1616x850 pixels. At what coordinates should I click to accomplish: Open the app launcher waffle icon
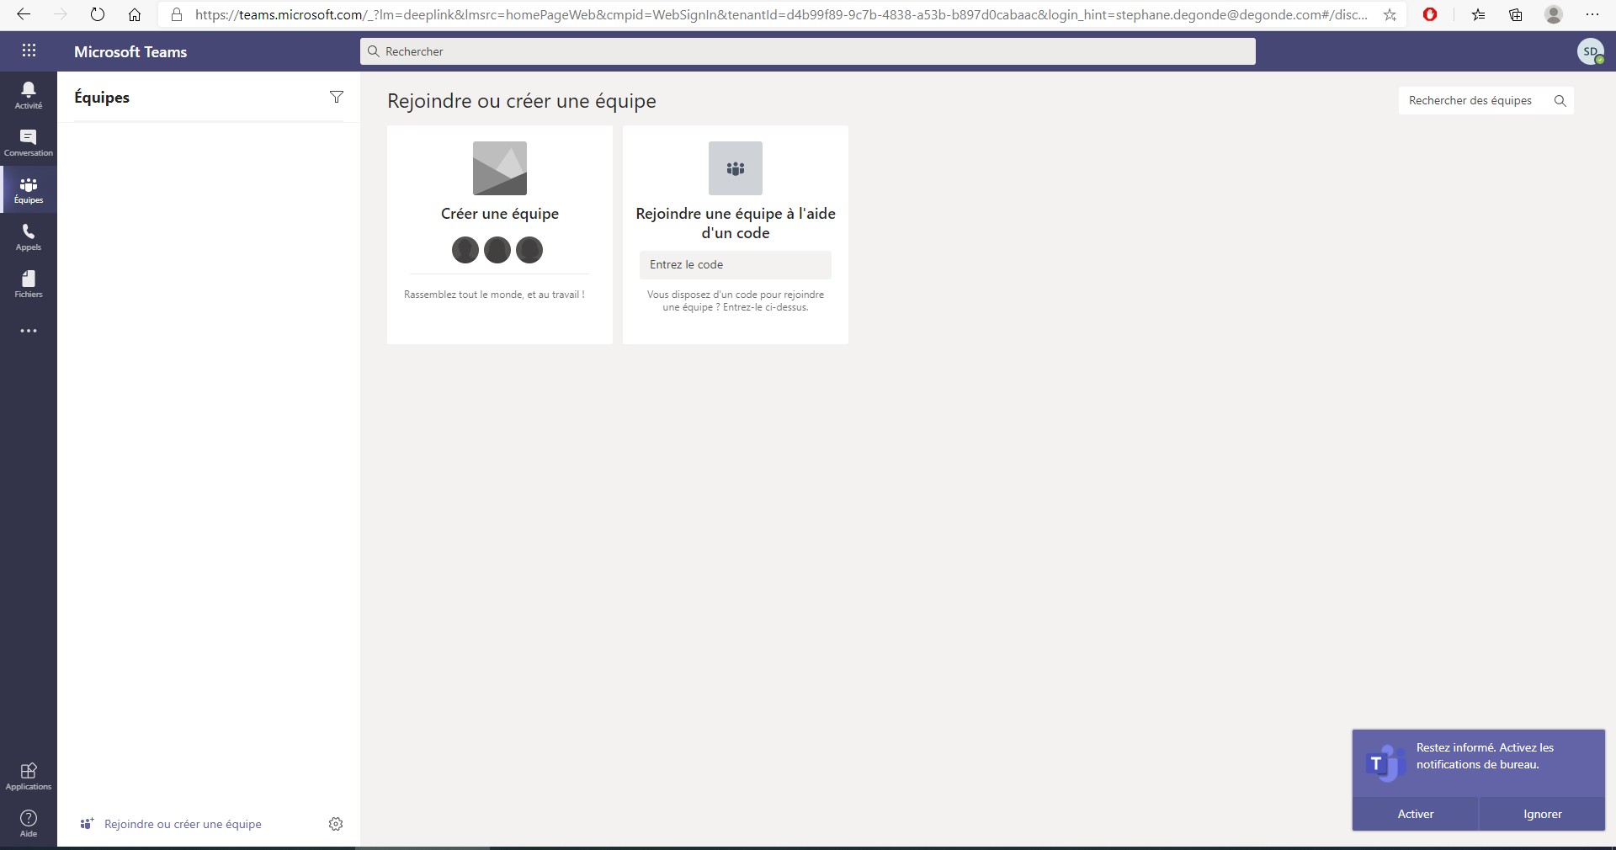(29, 50)
